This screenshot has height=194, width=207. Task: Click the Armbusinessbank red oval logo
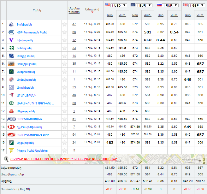pos(11,135)
